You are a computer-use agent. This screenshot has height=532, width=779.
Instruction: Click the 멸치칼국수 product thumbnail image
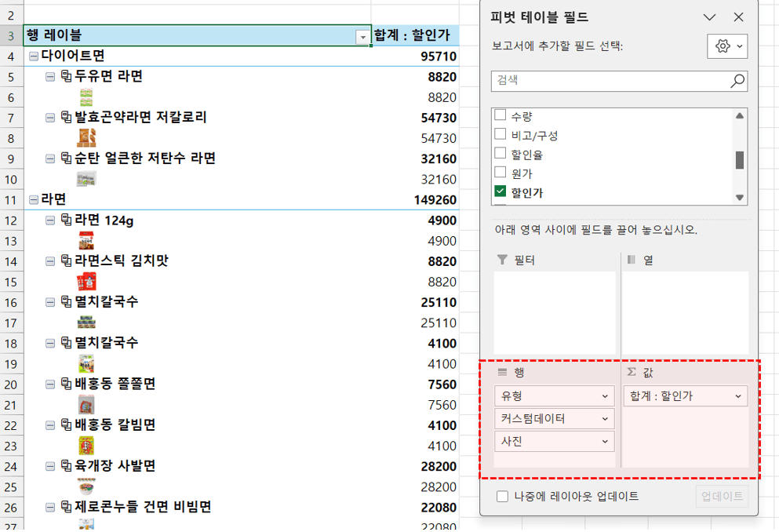point(86,321)
